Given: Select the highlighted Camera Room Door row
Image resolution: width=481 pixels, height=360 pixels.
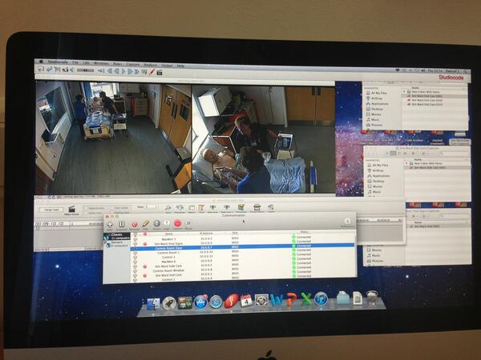Looking at the screenshot, I should (x=242, y=247).
